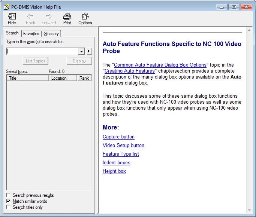
Task: Switch to the Search tab
Action: [12, 33]
